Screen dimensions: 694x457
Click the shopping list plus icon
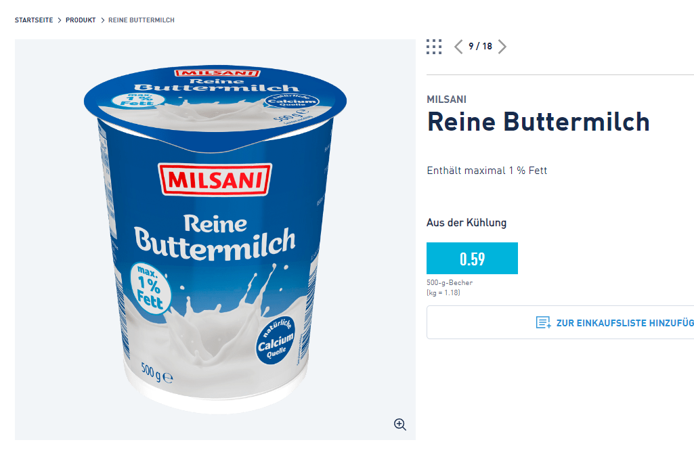pos(543,323)
